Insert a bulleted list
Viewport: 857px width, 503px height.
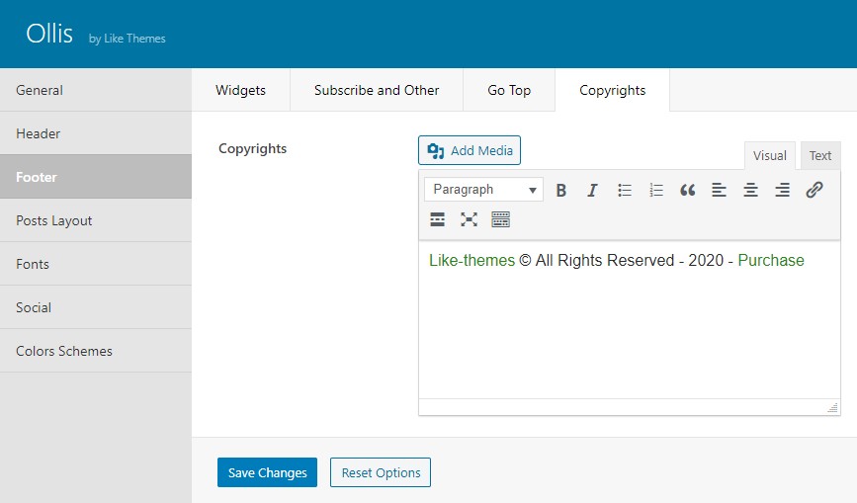coord(624,190)
